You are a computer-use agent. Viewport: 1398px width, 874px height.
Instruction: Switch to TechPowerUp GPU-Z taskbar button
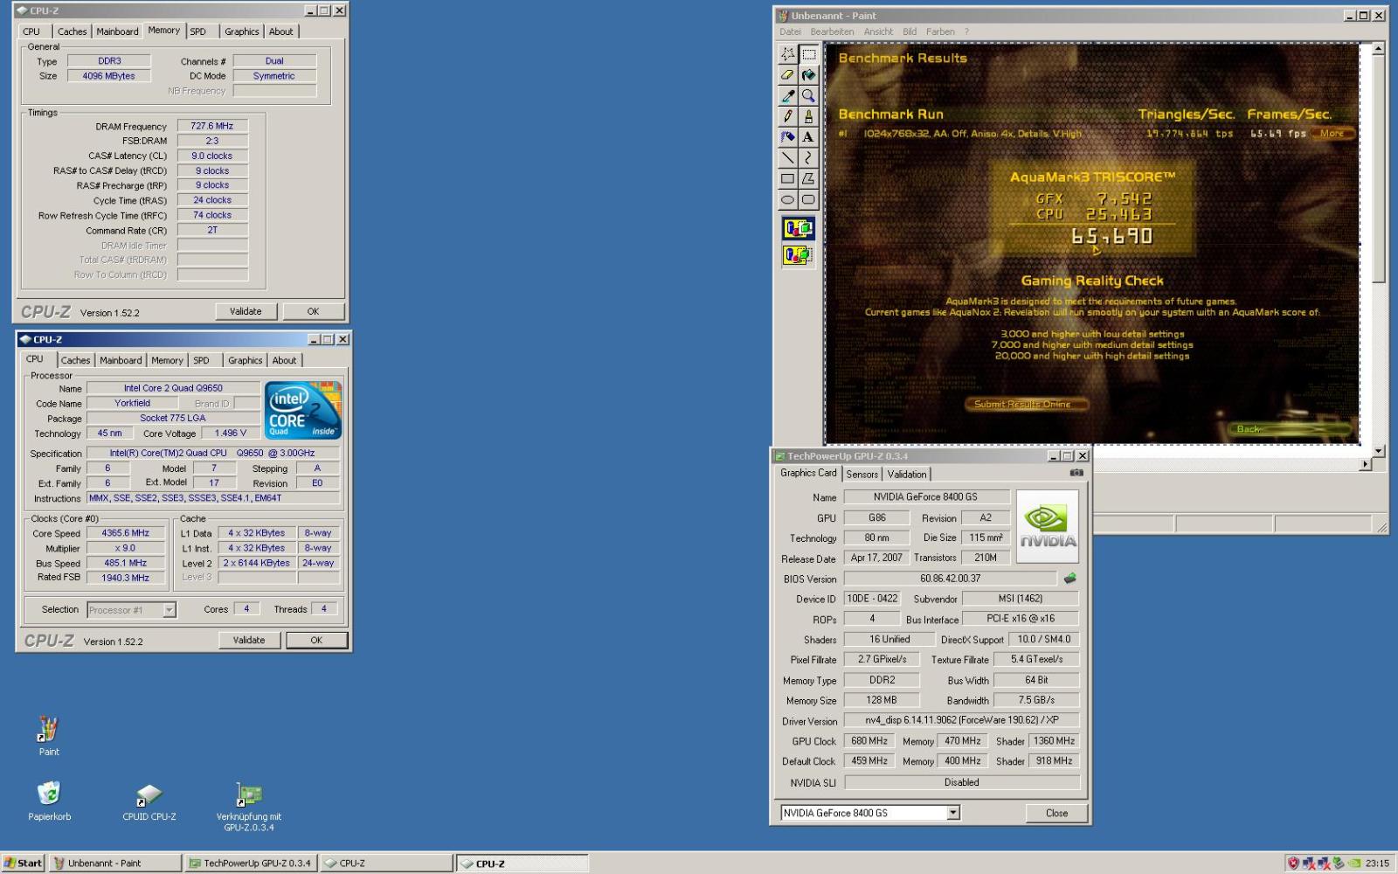coord(252,863)
